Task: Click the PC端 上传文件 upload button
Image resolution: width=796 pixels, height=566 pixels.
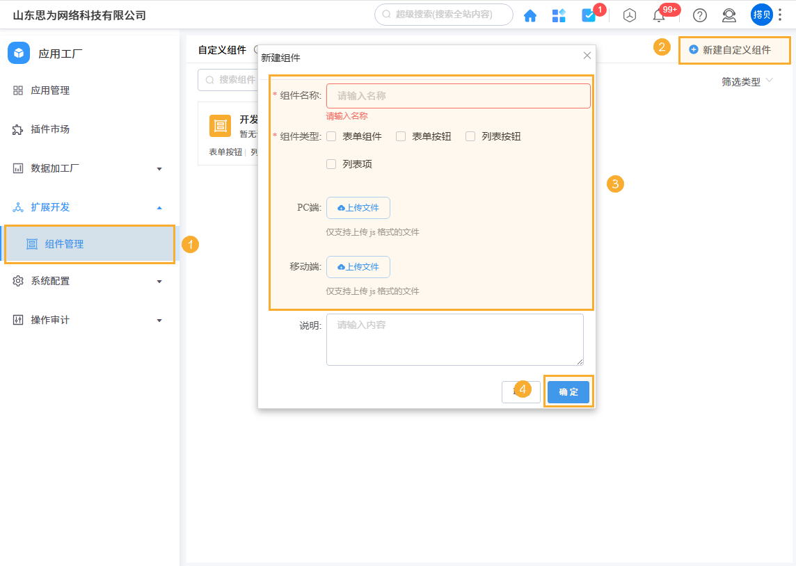Action: [358, 207]
